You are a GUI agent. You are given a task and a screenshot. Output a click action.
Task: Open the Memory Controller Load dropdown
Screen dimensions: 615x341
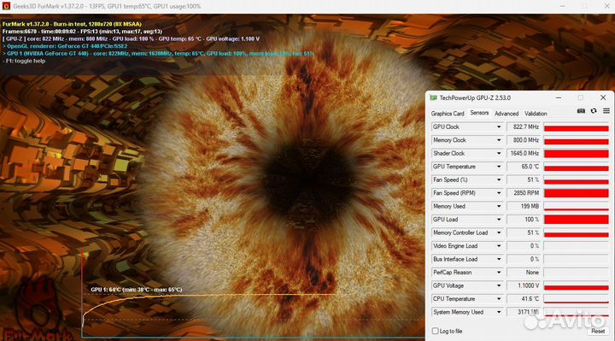[499, 232]
